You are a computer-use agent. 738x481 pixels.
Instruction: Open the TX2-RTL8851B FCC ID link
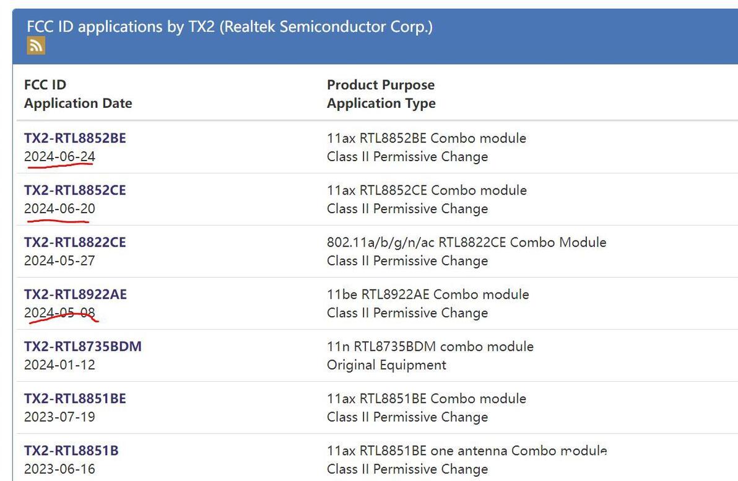[71, 451]
